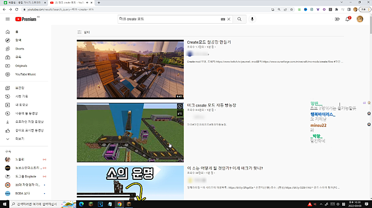Open the notifications bell
This screenshot has width=372, height=208.
coord(347,19)
